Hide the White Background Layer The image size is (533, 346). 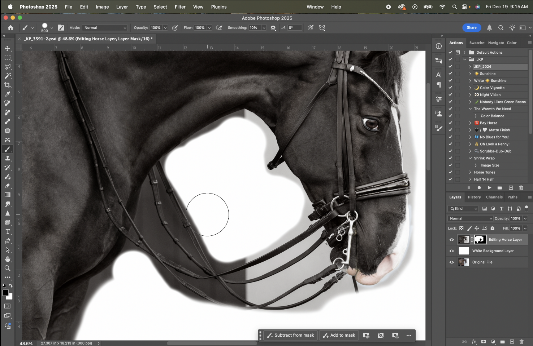coord(451,250)
